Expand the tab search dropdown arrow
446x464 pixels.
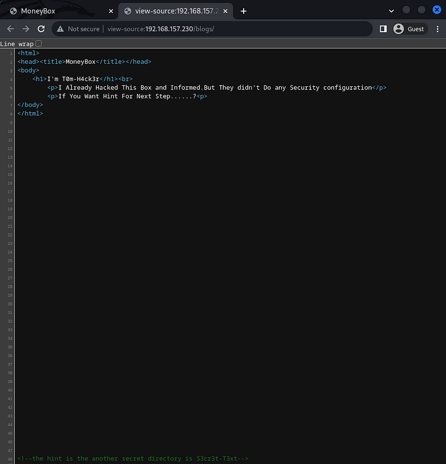point(391,11)
